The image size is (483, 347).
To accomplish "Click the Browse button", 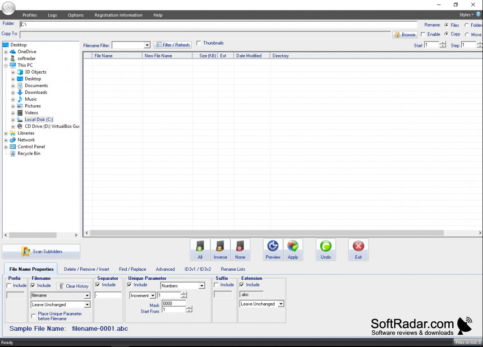I will point(405,34).
